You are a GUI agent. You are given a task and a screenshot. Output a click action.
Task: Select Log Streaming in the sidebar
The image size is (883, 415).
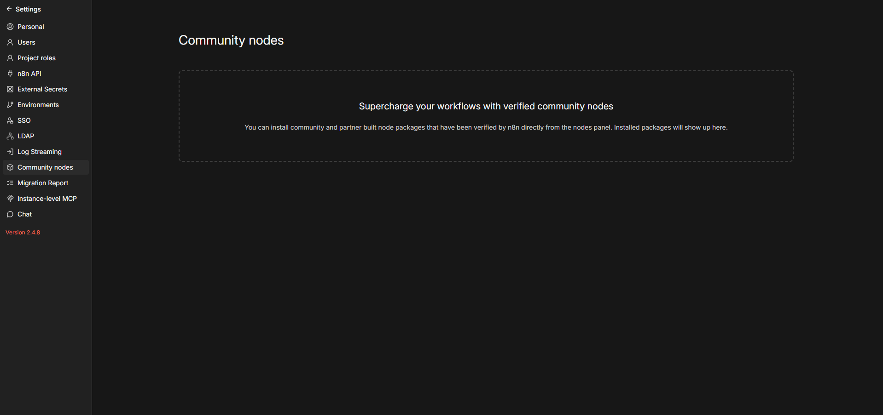pyautogui.click(x=40, y=152)
